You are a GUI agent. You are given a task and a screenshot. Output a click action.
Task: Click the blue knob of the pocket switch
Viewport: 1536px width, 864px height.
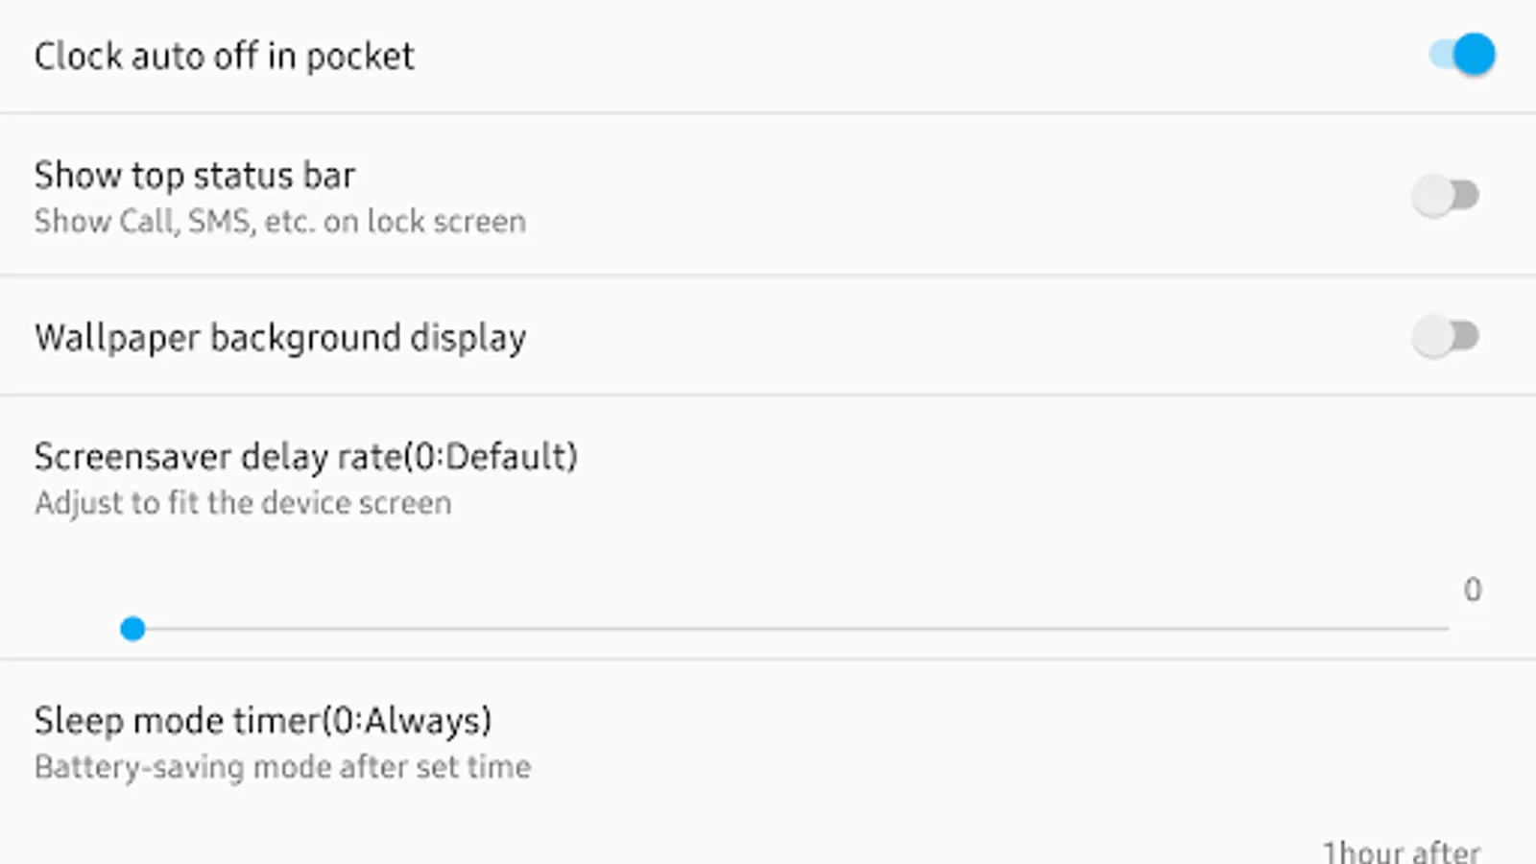pyautogui.click(x=1474, y=55)
